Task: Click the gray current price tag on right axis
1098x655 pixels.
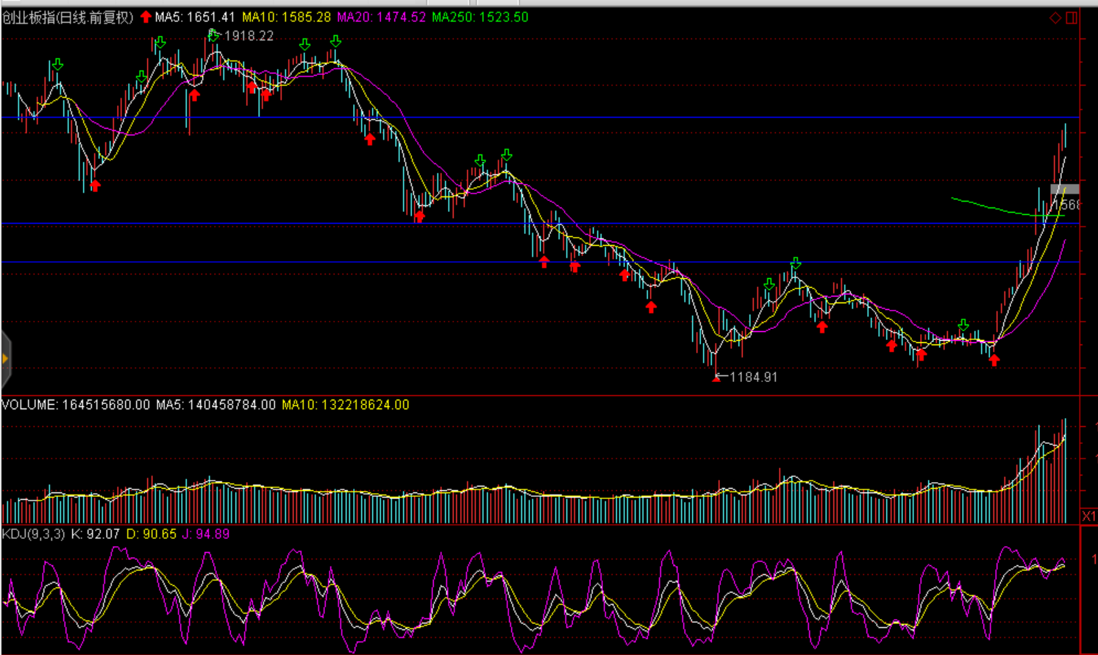Action: (1065, 190)
